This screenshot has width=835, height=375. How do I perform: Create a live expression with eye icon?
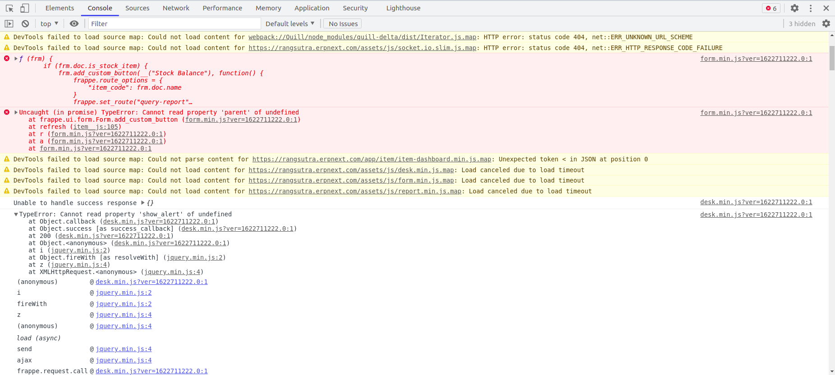tap(74, 23)
